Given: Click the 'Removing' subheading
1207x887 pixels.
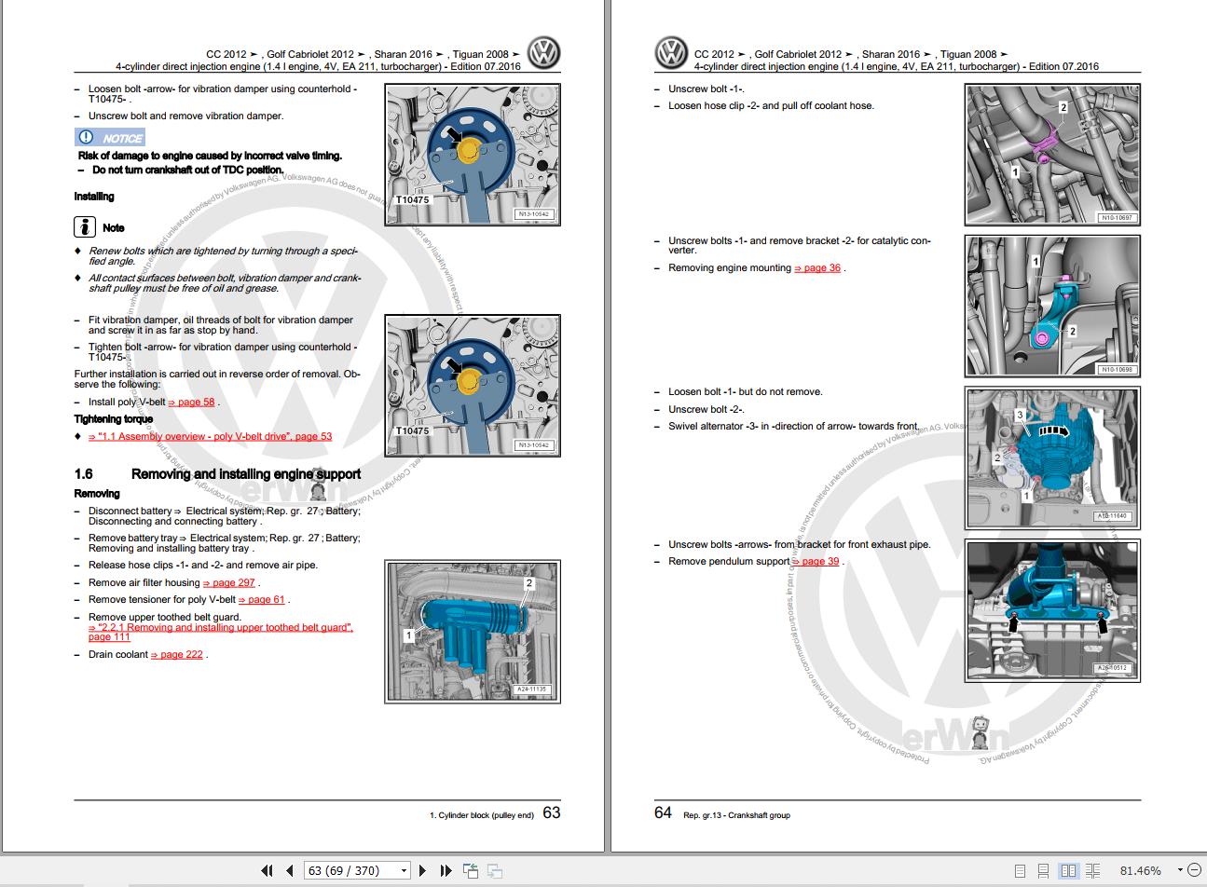Looking at the screenshot, I should [97, 494].
